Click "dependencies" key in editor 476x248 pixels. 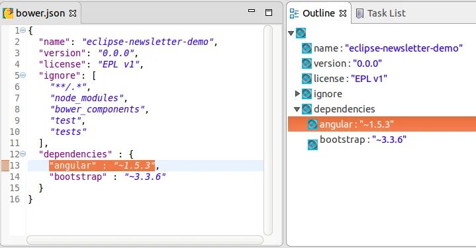coord(75,154)
